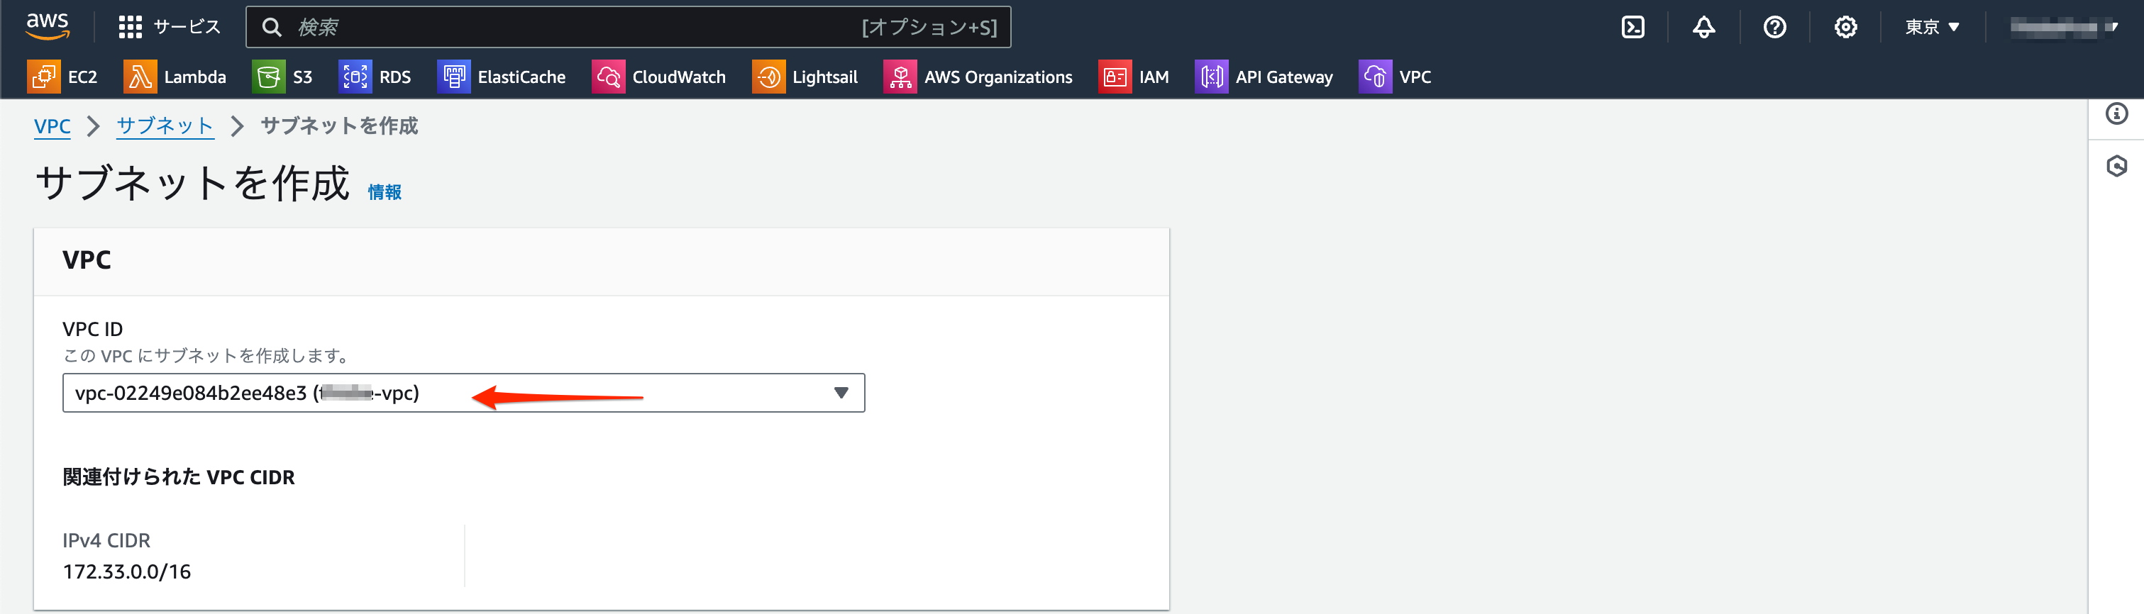Open RDS label in favorites bar
The width and height of the screenshot is (2144, 614).
[395, 77]
